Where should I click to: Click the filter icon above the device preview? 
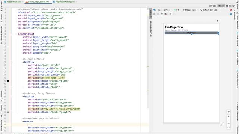click(218, 21)
